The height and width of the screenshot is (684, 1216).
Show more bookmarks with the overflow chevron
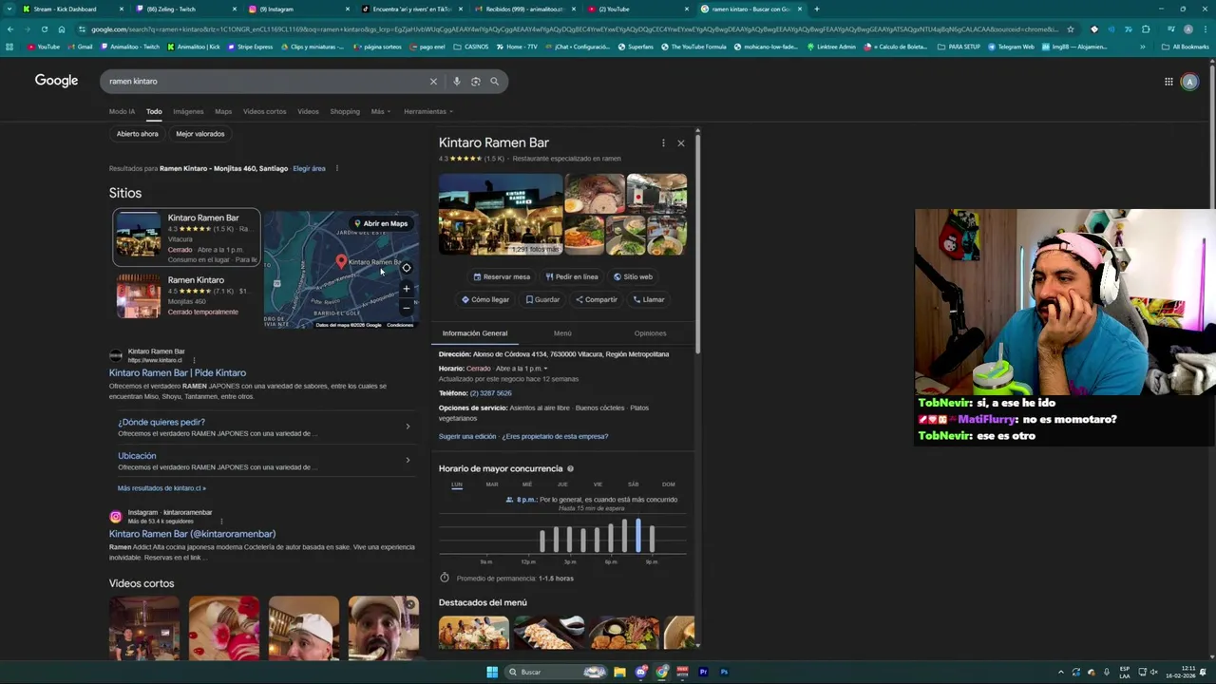(x=1143, y=47)
